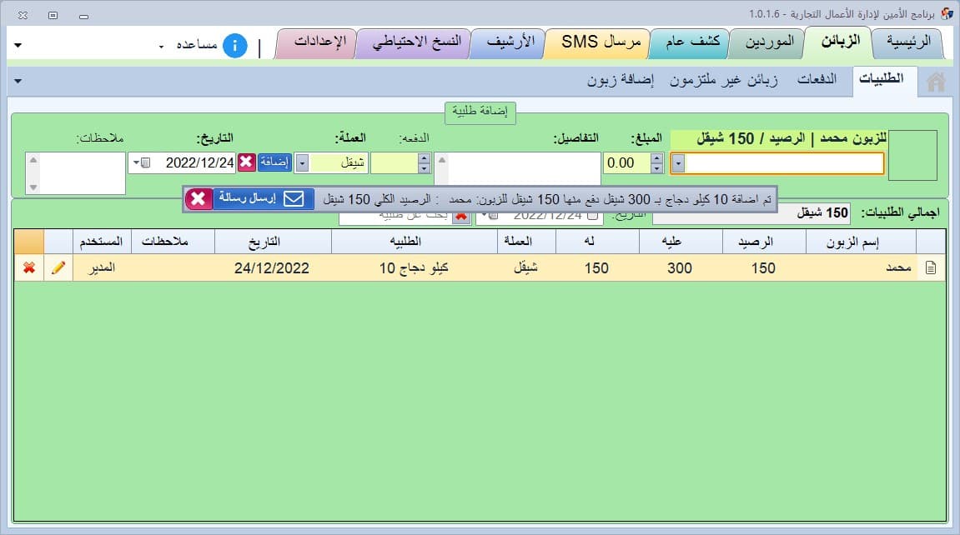Sort by عليه column header
Image resolution: width=960 pixels, height=535 pixels.
681,242
